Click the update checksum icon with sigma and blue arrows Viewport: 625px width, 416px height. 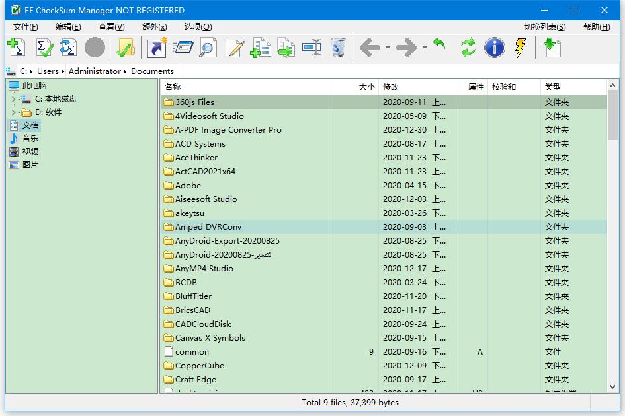(x=68, y=48)
